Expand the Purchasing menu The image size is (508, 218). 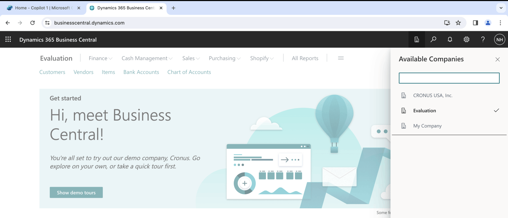coord(225,58)
